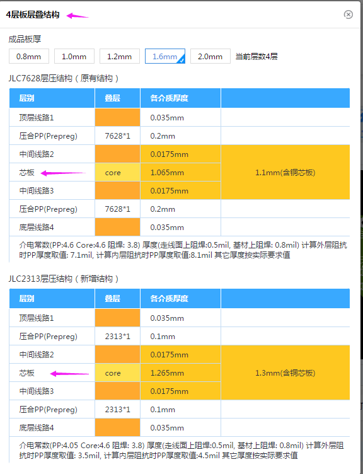Choose the 1.2mm thickness option
The width and height of the screenshot is (363, 474).
pos(119,57)
